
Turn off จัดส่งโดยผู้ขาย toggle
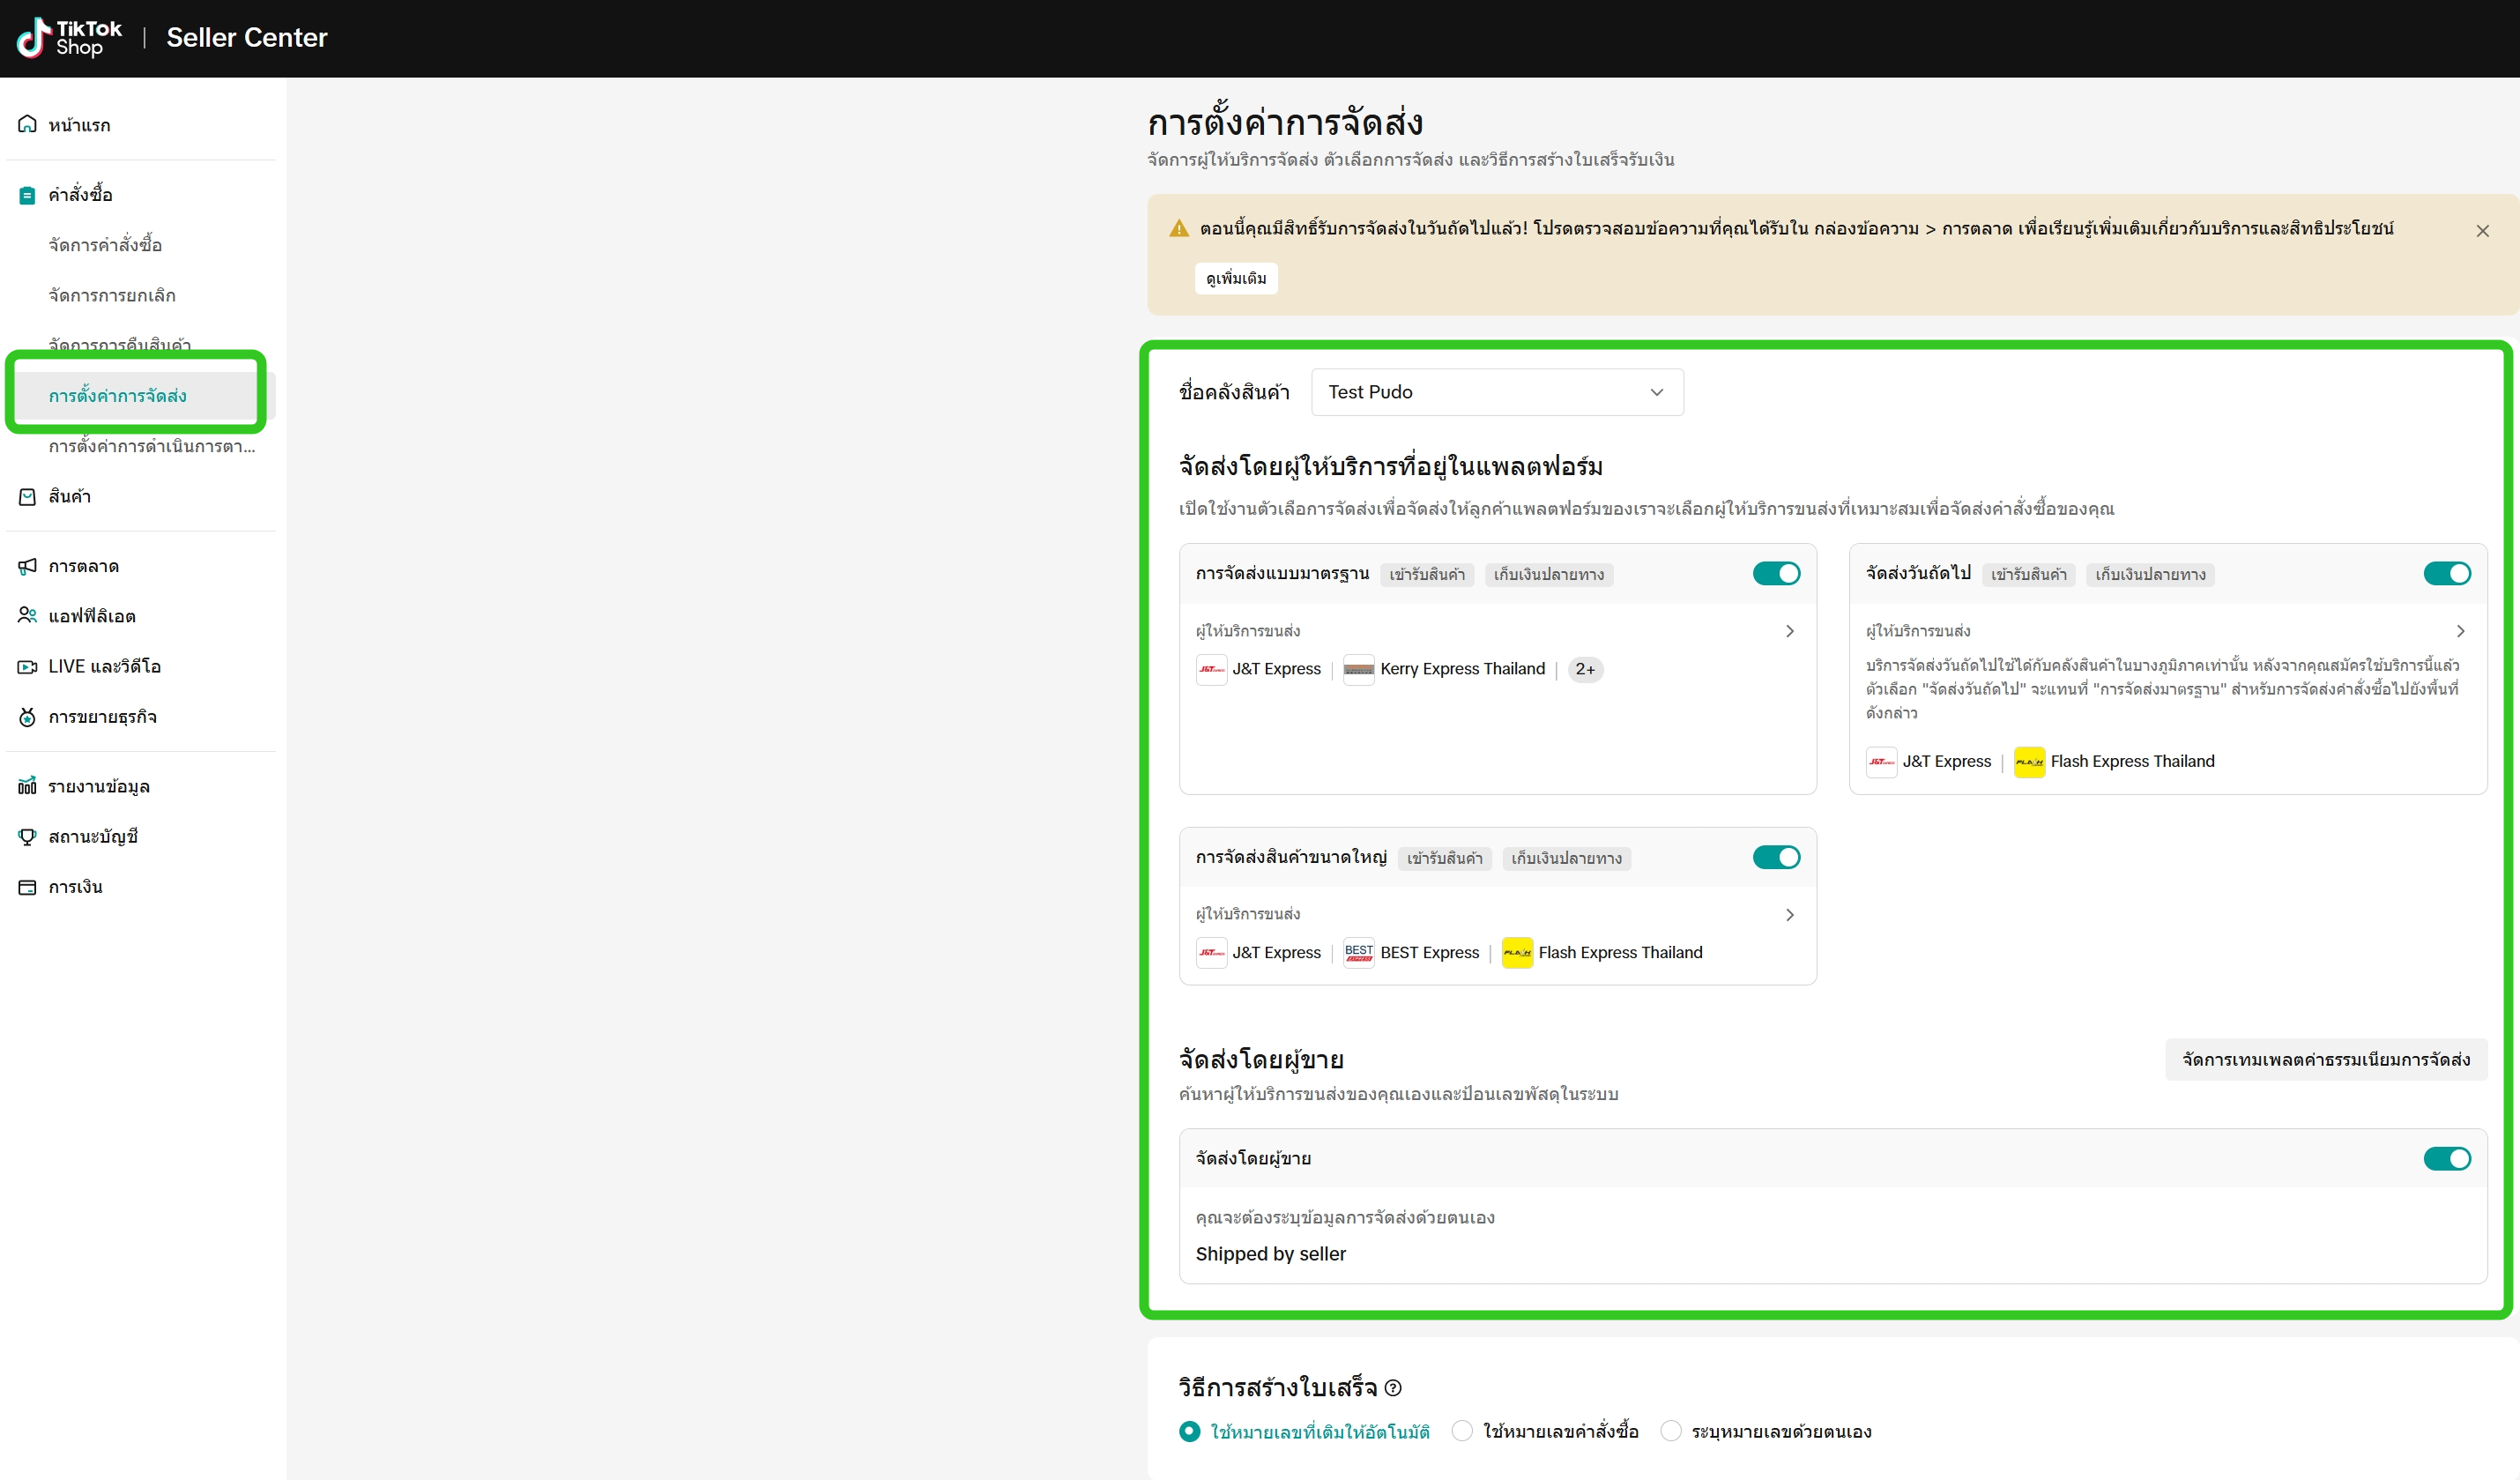pos(2446,1158)
